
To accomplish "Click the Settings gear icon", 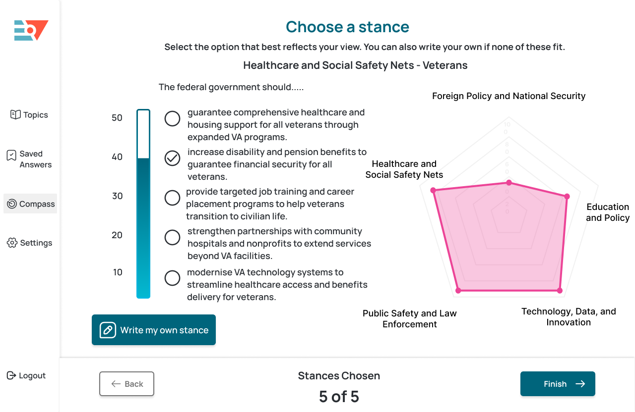I will (x=12, y=243).
